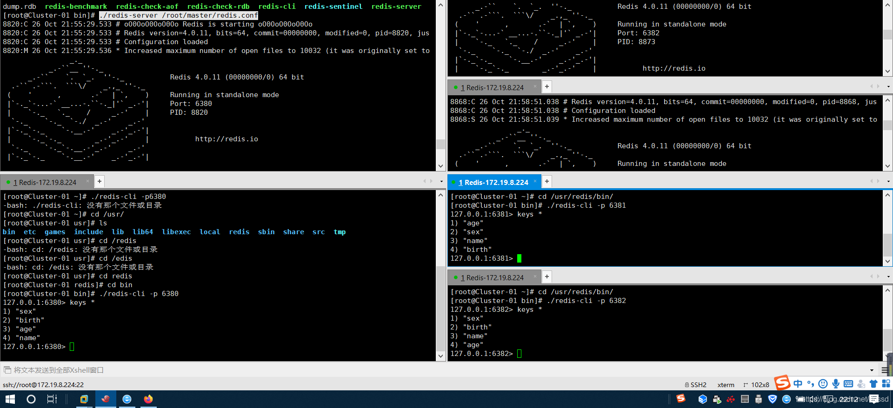Open tab list dropdown in top-right pane

pos(888,86)
